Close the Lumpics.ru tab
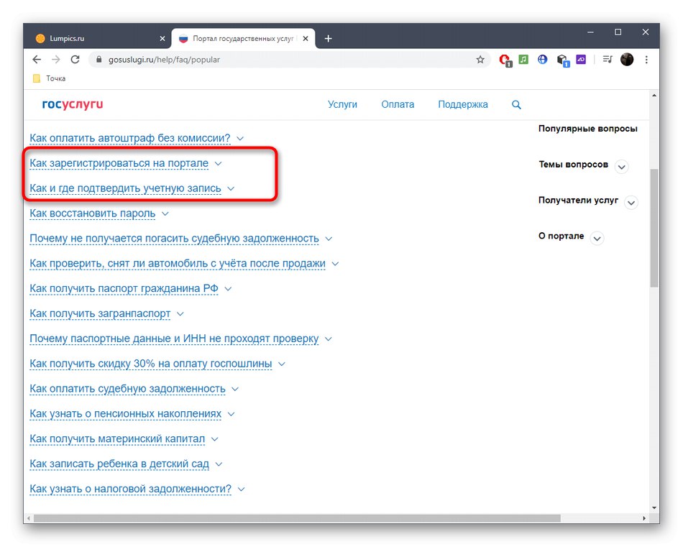The image size is (683, 547). tap(162, 39)
